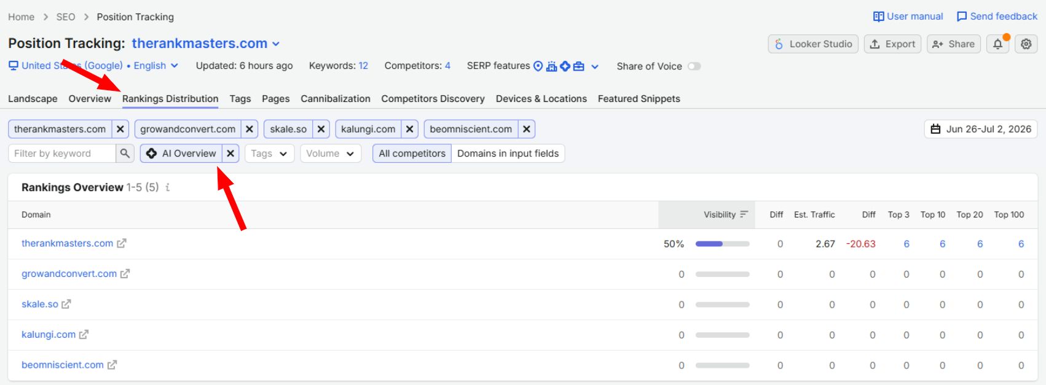This screenshot has width=1046, height=385.
Task: Switch to the Featured Snippets tab
Action: click(639, 99)
